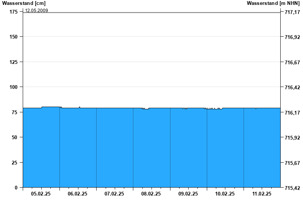Select the 07.02.25 date label
The image size is (303, 208).
(114, 194)
